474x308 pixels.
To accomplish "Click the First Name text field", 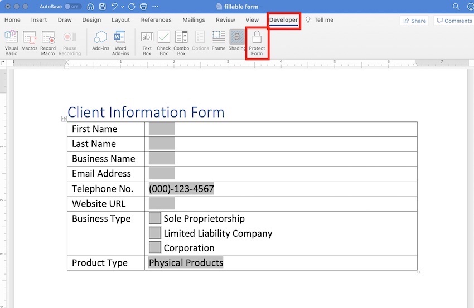I will 162,129.
